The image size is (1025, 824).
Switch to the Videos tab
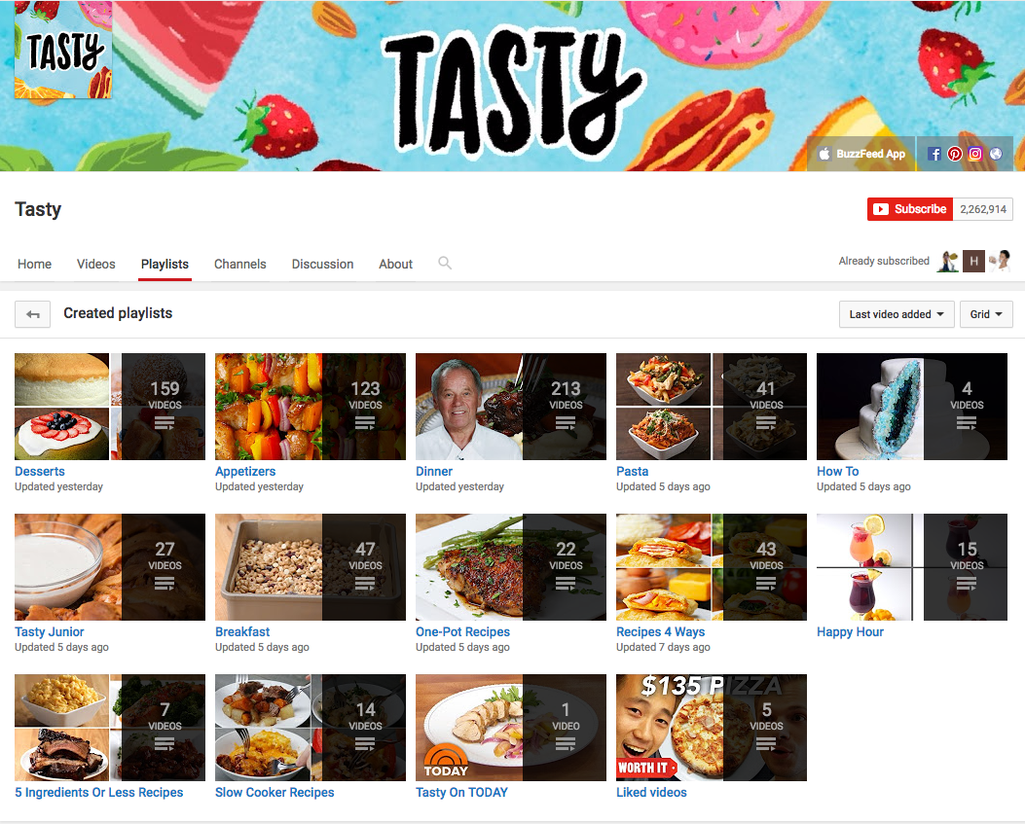tap(95, 264)
